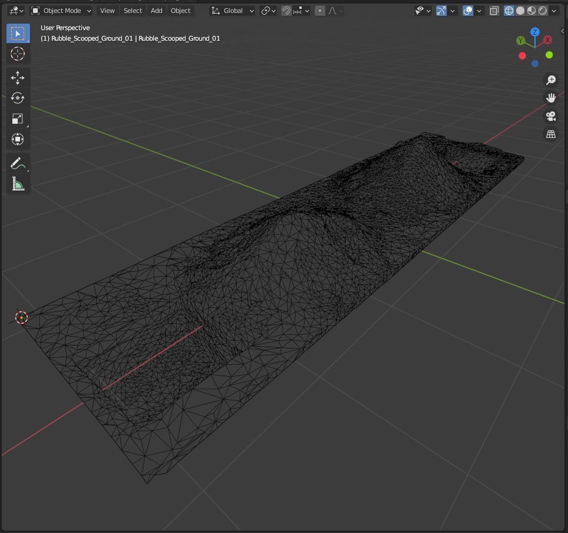Switch to Material Preview shading
Image resolution: width=568 pixels, height=533 pixels.
point(531,11)
